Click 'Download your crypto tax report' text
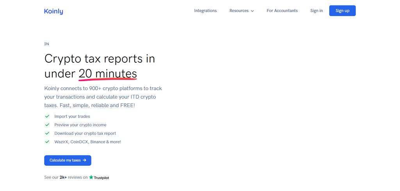 coord(85,133)
